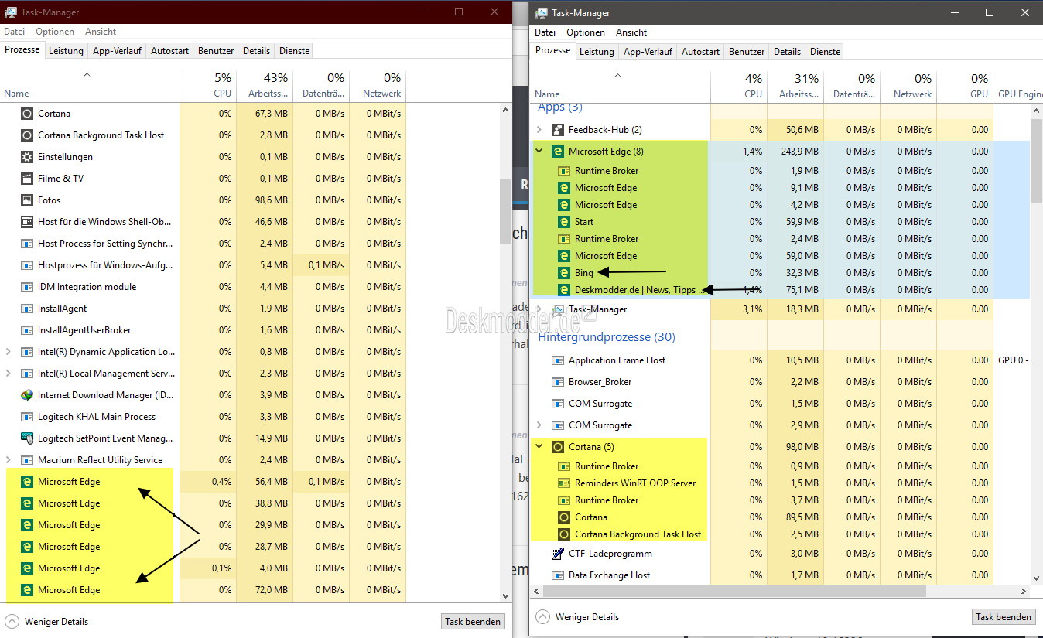The height and width of the screenshot is (638, 1043).
Task: Click Task beenden in left Task-Manager
Action: click(473, 622)
